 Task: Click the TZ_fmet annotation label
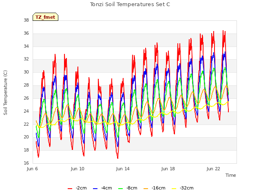click(45, 17)
